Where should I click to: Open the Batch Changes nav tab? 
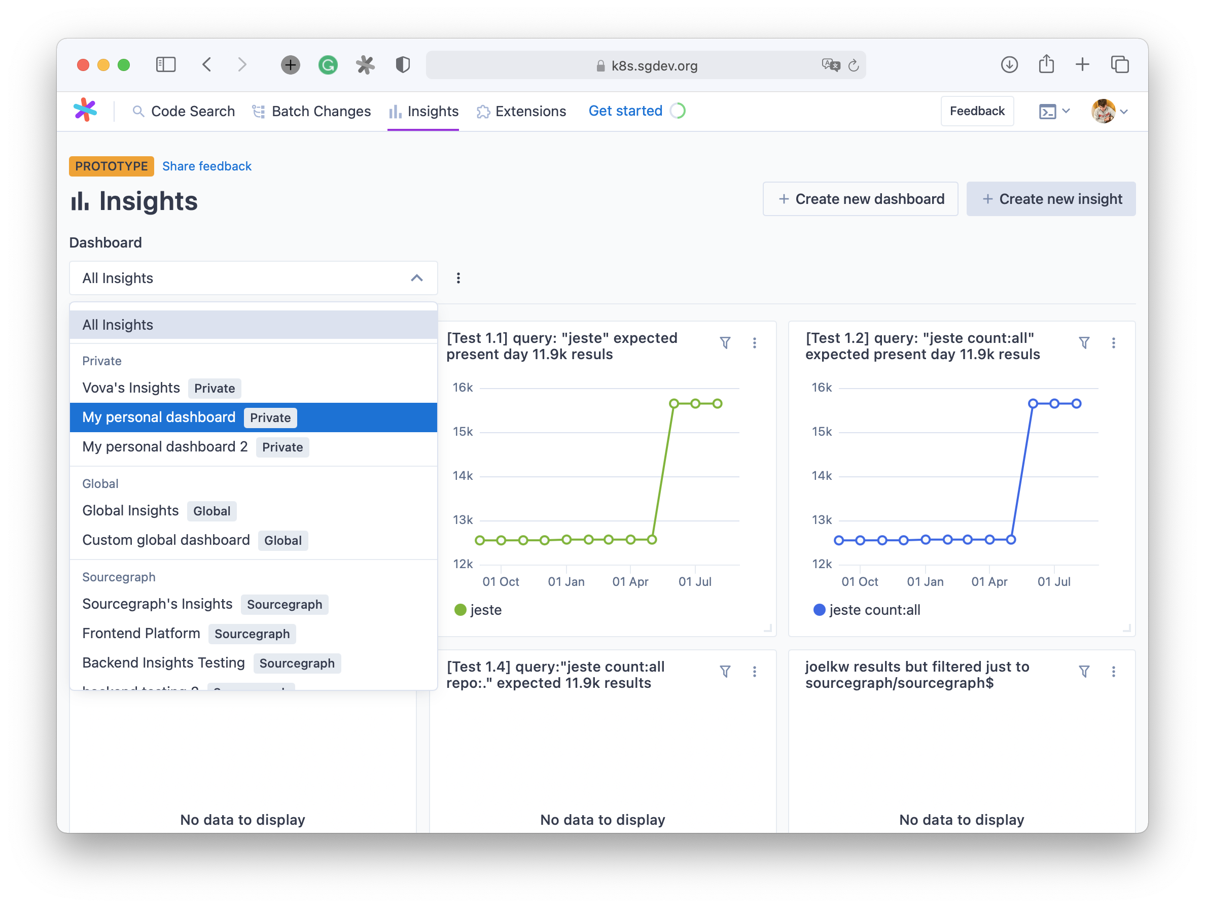click(311, 111)
